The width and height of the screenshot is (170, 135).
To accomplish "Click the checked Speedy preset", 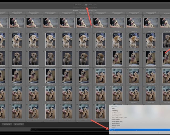I will 140,130.
